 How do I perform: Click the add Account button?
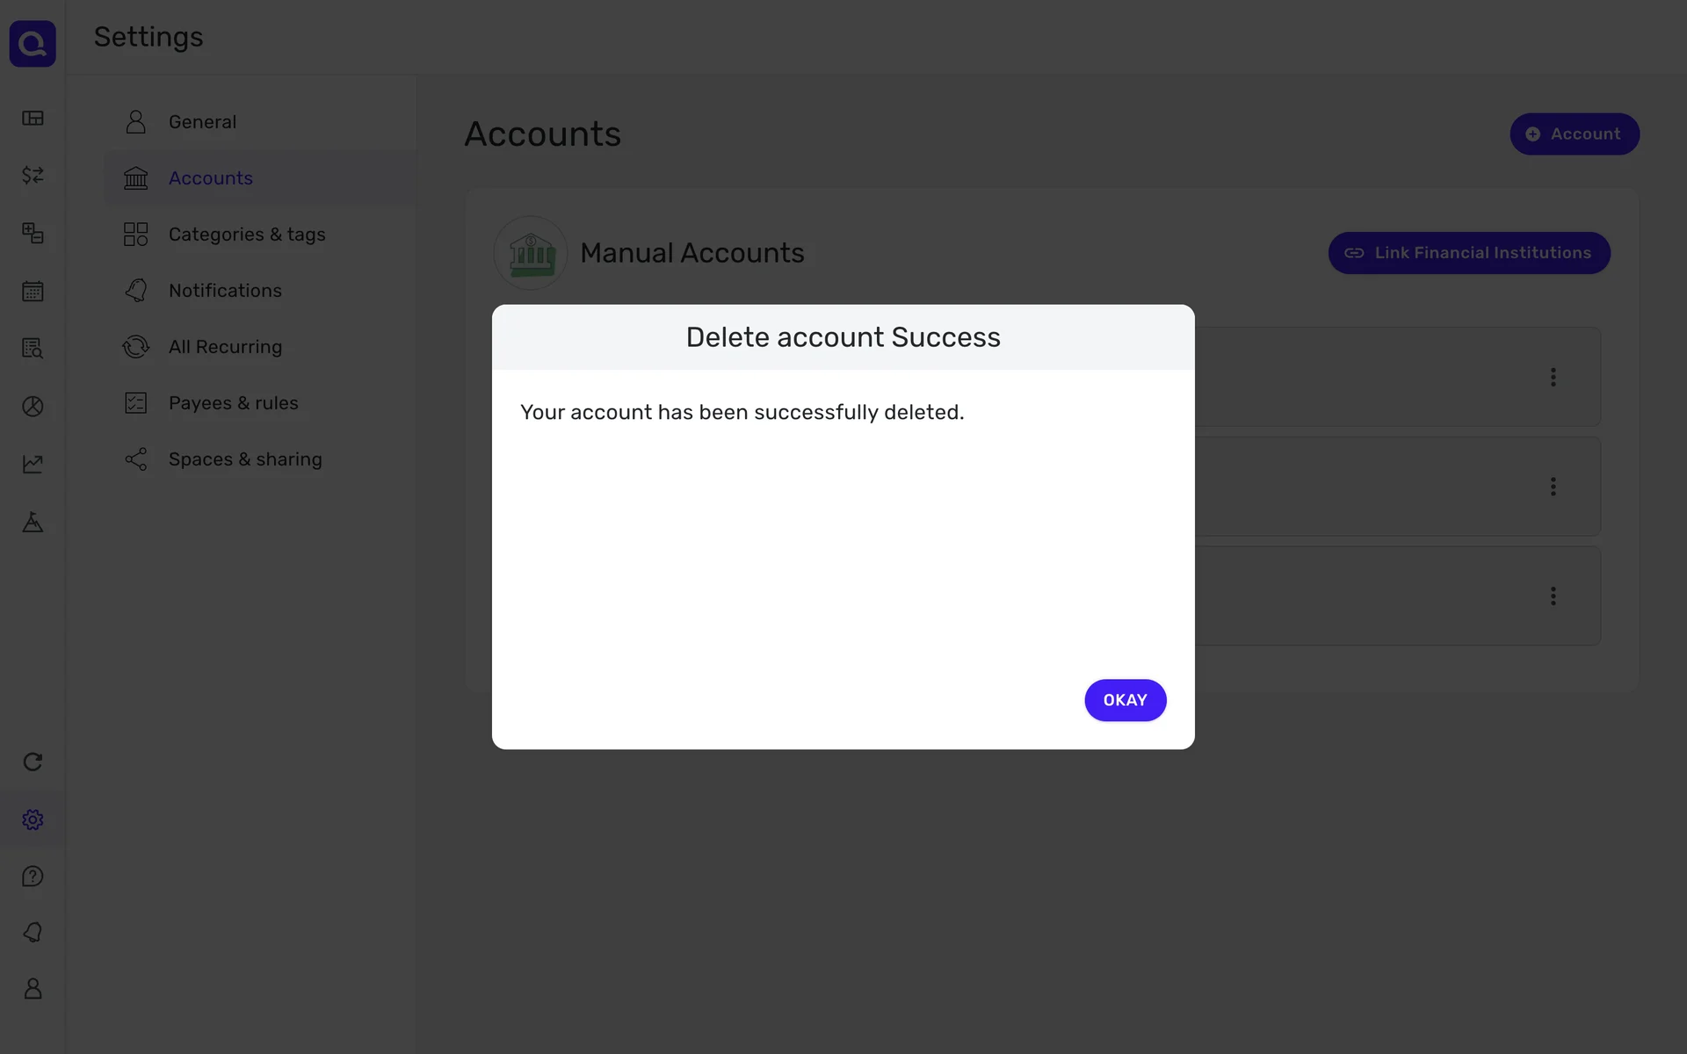pyautogui.click(x=1574, y=134)
